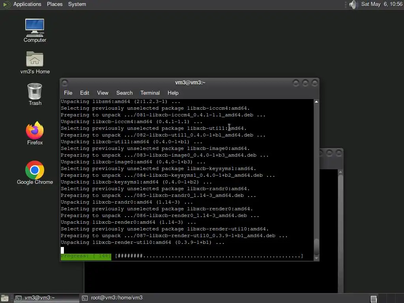Image resolution: width=404 pixels, height=303 pixels.
Task: Click the apt progress bar in terminal
Action: (209, 256)
